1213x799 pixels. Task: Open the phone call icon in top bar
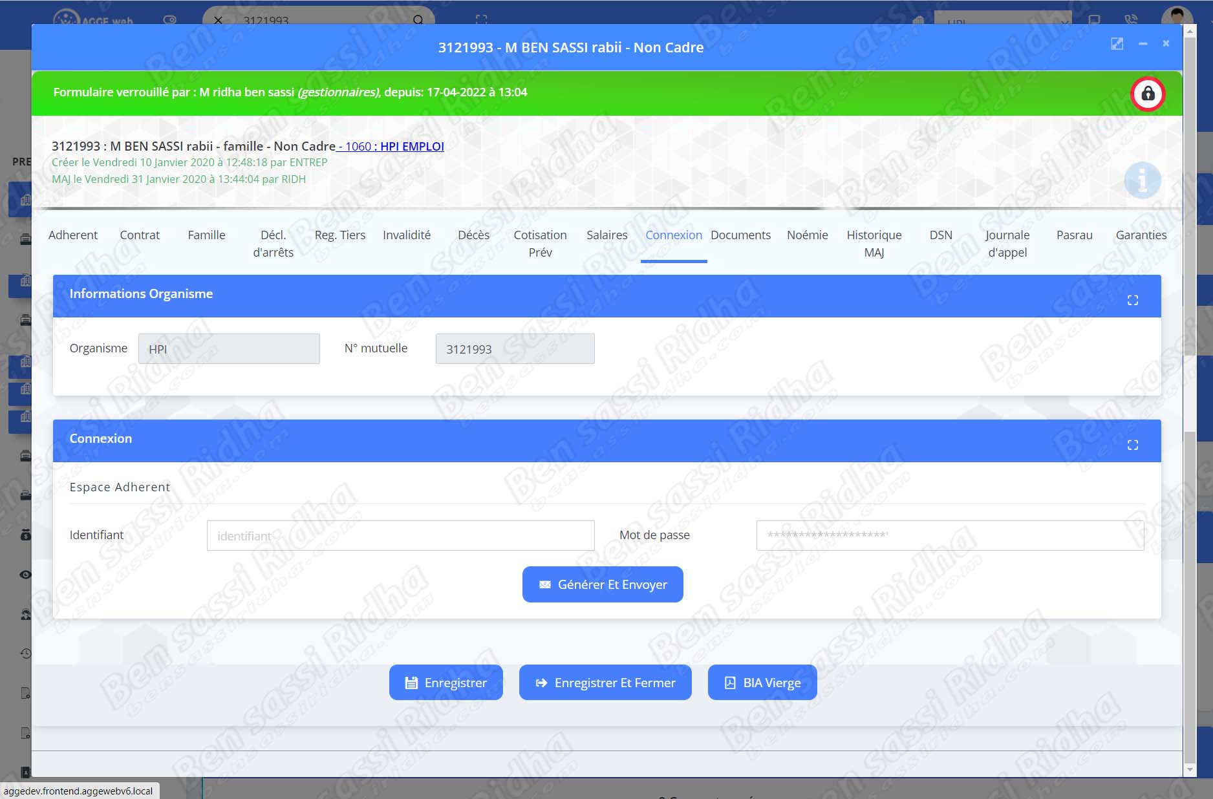pyautogui.click(x=1130, y=20)
